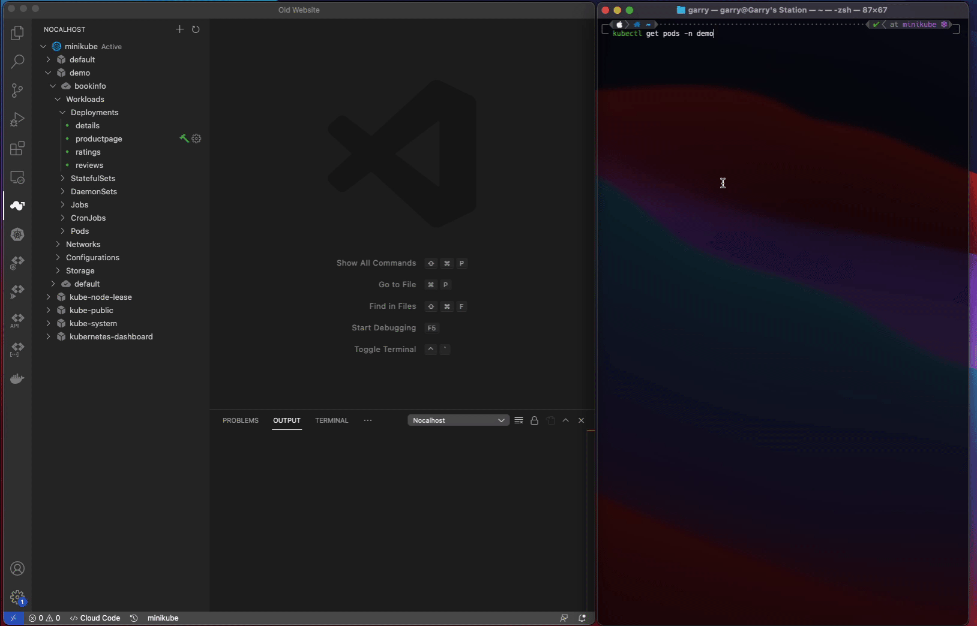Image resolution: width=977 pixels, height=626 pixels.
Task: Switch to the TERMINAL tab
Action: coord(332,420)
